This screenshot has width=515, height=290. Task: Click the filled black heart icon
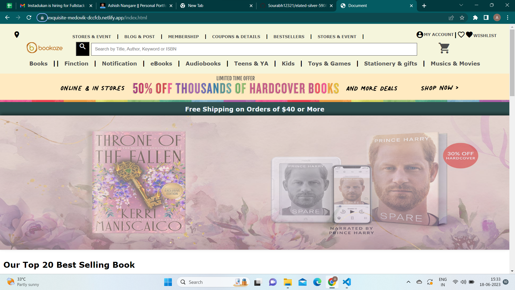click(469, 35)
